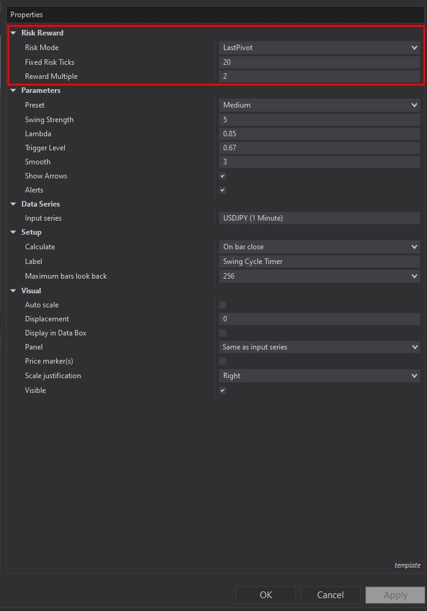Viewport: 427px width, 611px height.
Task: Expand Maximum bars look back dropdown
Action: coord(319,276)
